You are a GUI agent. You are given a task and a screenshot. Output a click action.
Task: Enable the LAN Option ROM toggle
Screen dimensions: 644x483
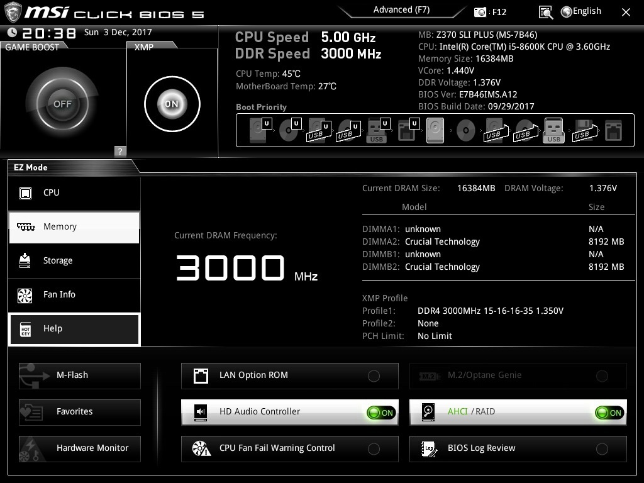(374, 376)
